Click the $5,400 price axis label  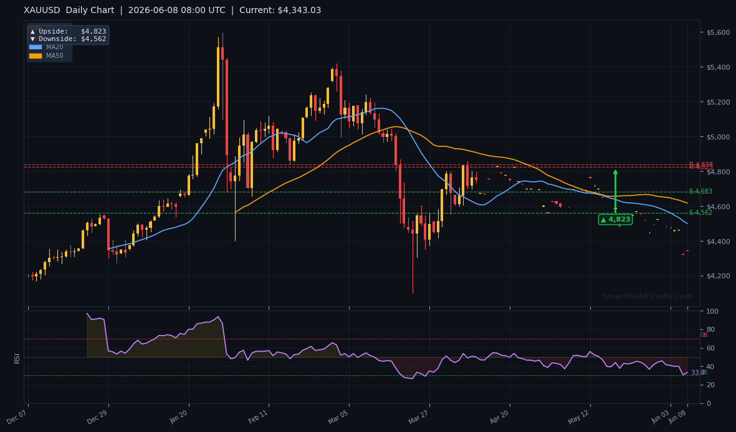coord(718,68)
